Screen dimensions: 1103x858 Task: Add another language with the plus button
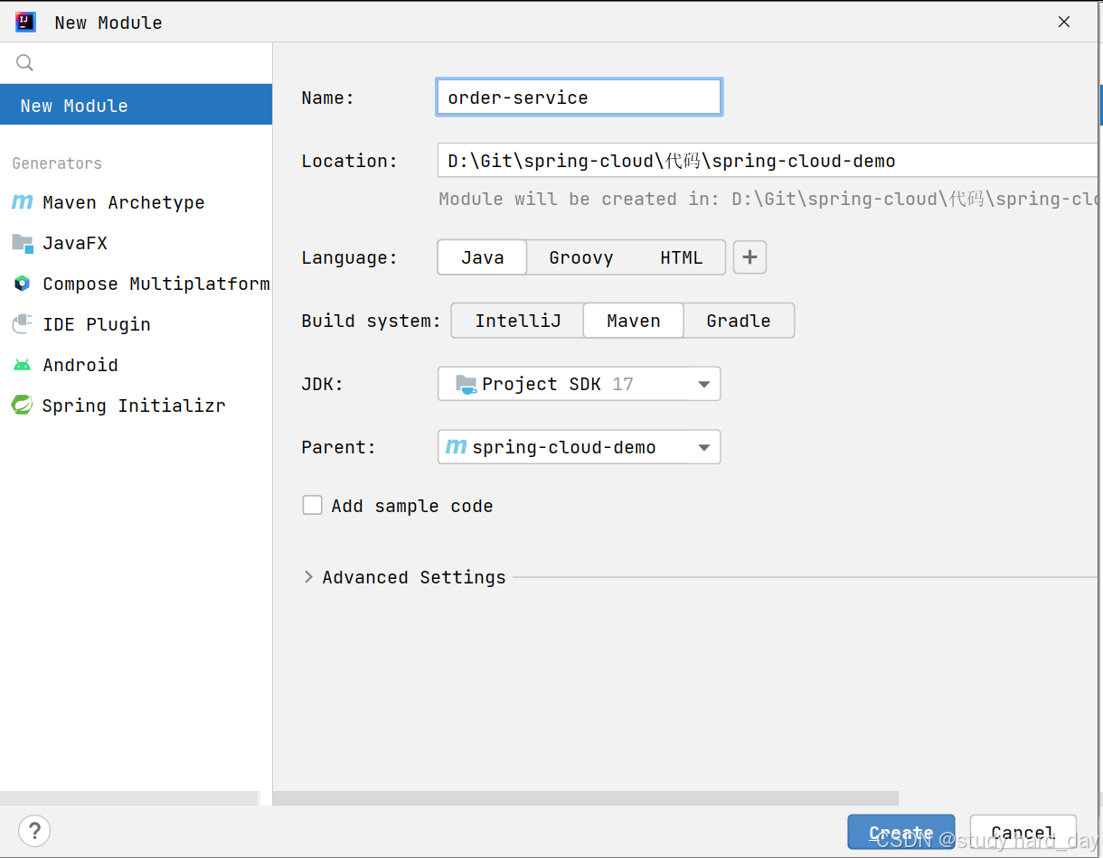[x=749, y=257]
